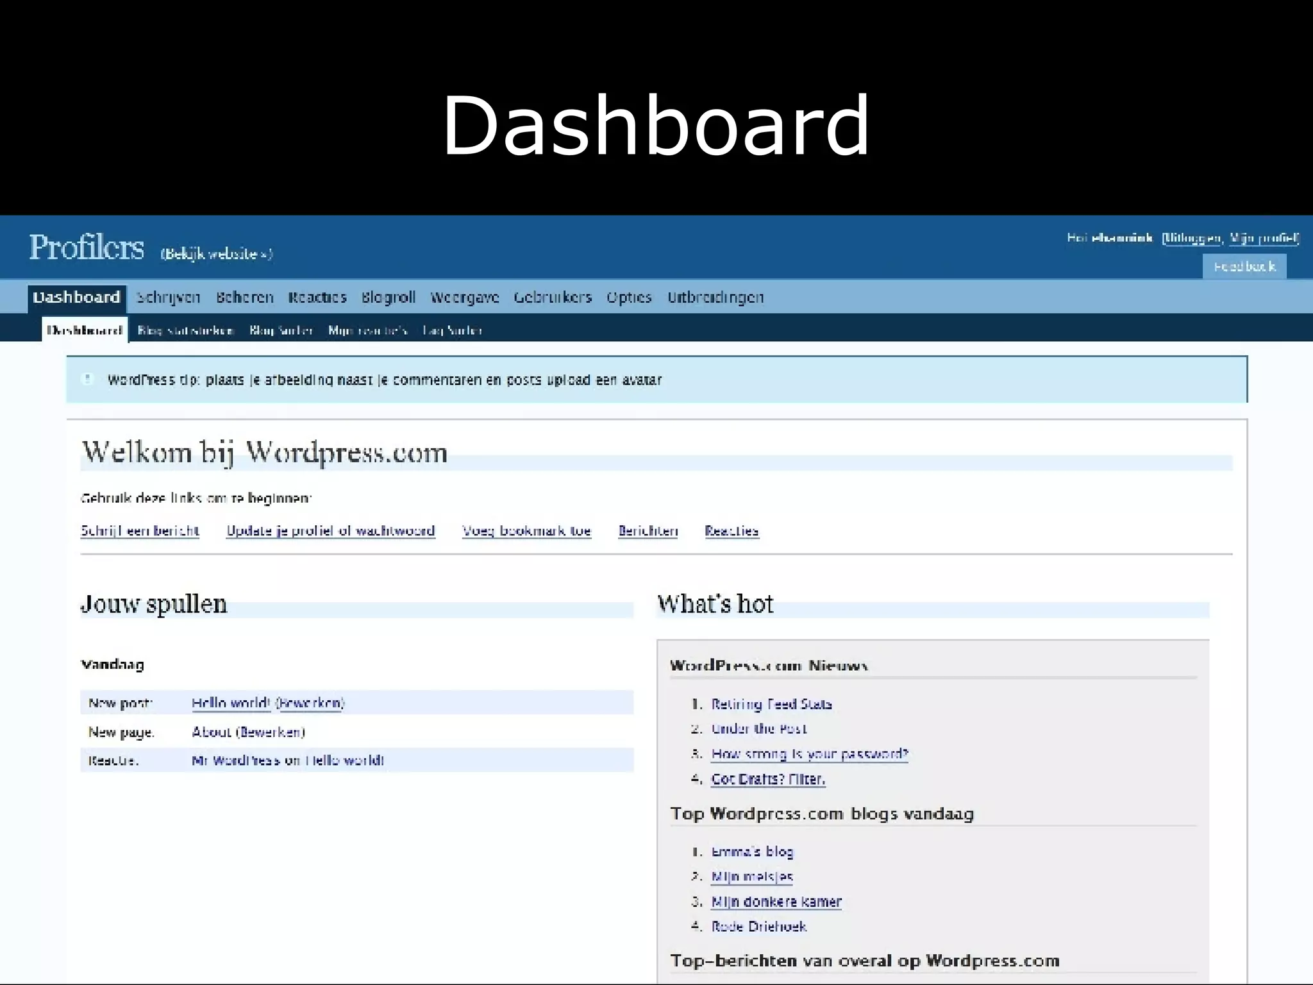Open the Reacties quick link below welcome
This screenshot has width=1313, height=985.
(732, 531)
